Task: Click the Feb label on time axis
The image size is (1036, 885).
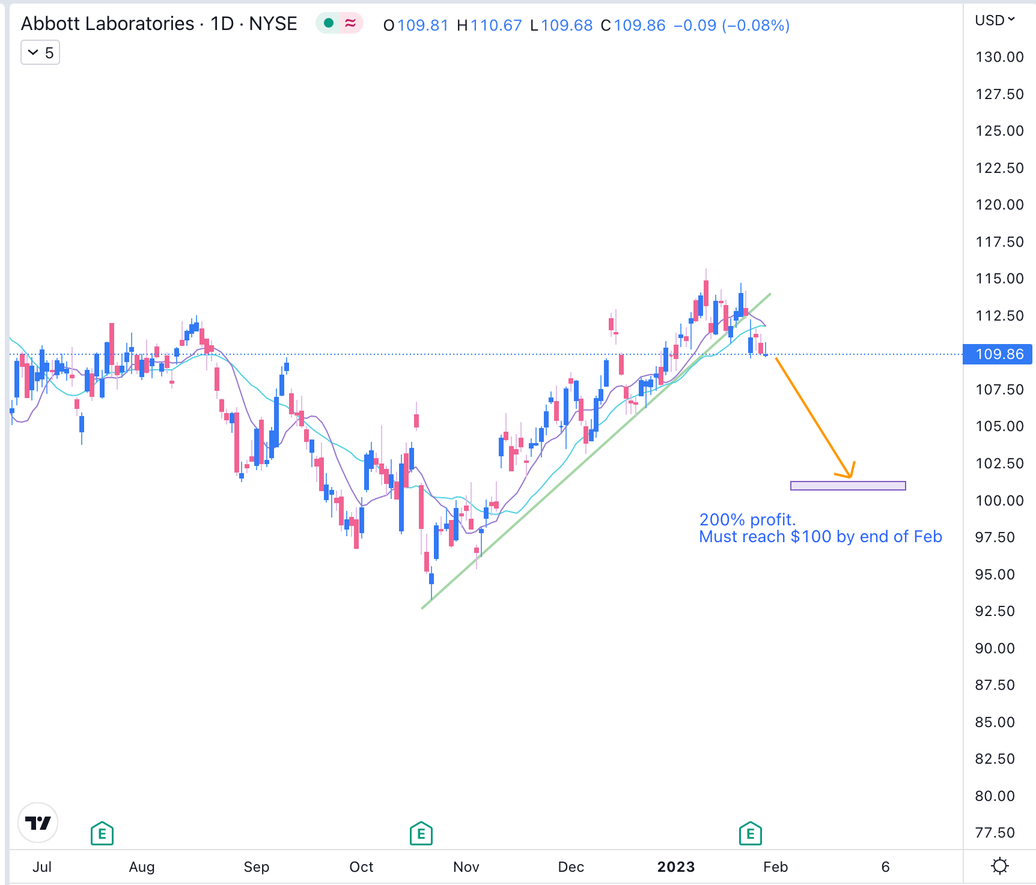Action: [775, 867]
